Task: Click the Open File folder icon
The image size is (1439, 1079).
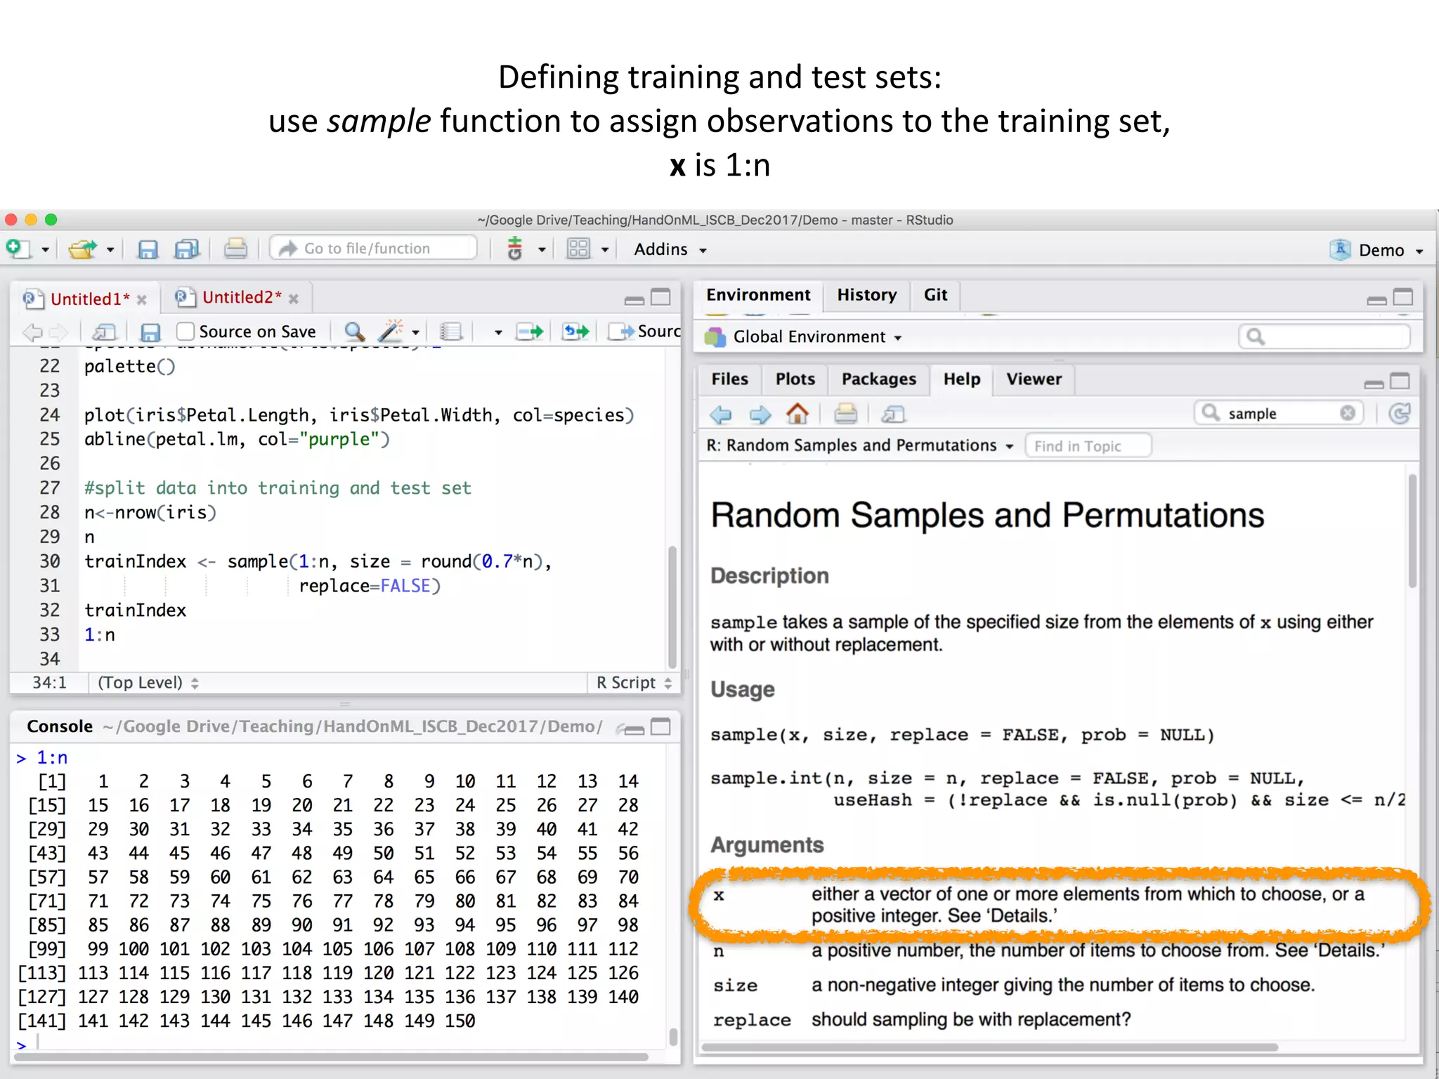Action: point(83,249)
